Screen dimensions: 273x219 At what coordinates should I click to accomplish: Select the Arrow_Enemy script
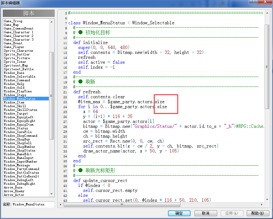(14, 191)
